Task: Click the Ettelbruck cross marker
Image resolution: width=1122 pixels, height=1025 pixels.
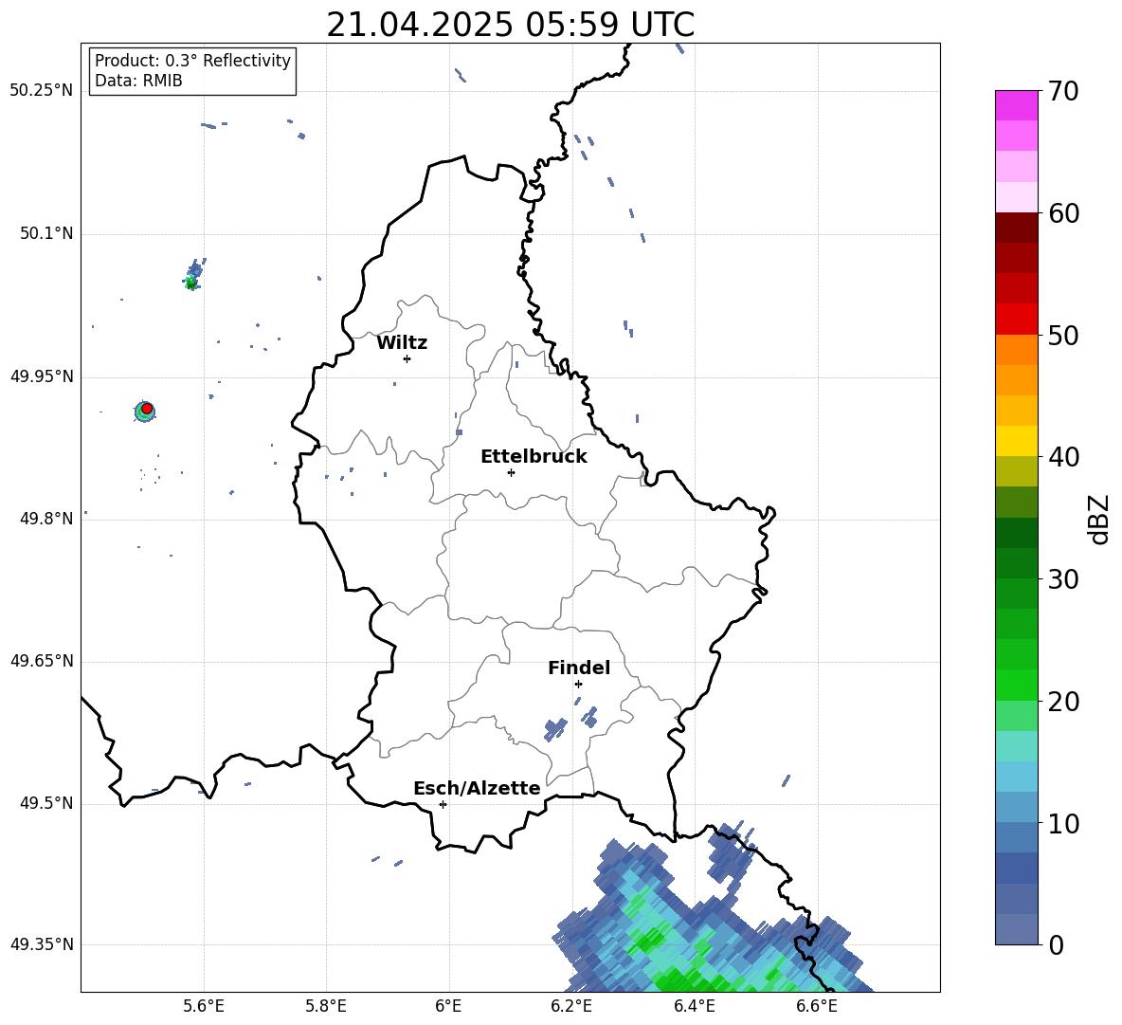Action: click(x=511, y=472)
